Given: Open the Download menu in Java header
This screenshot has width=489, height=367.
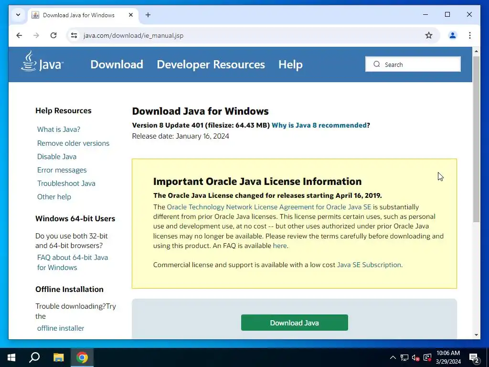Looking at the screenshot, I should pyautogui.click(x=117, y=65).
